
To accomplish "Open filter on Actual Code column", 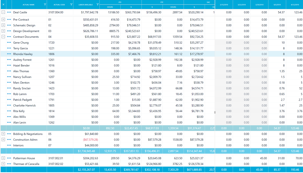I will [71, 5].
